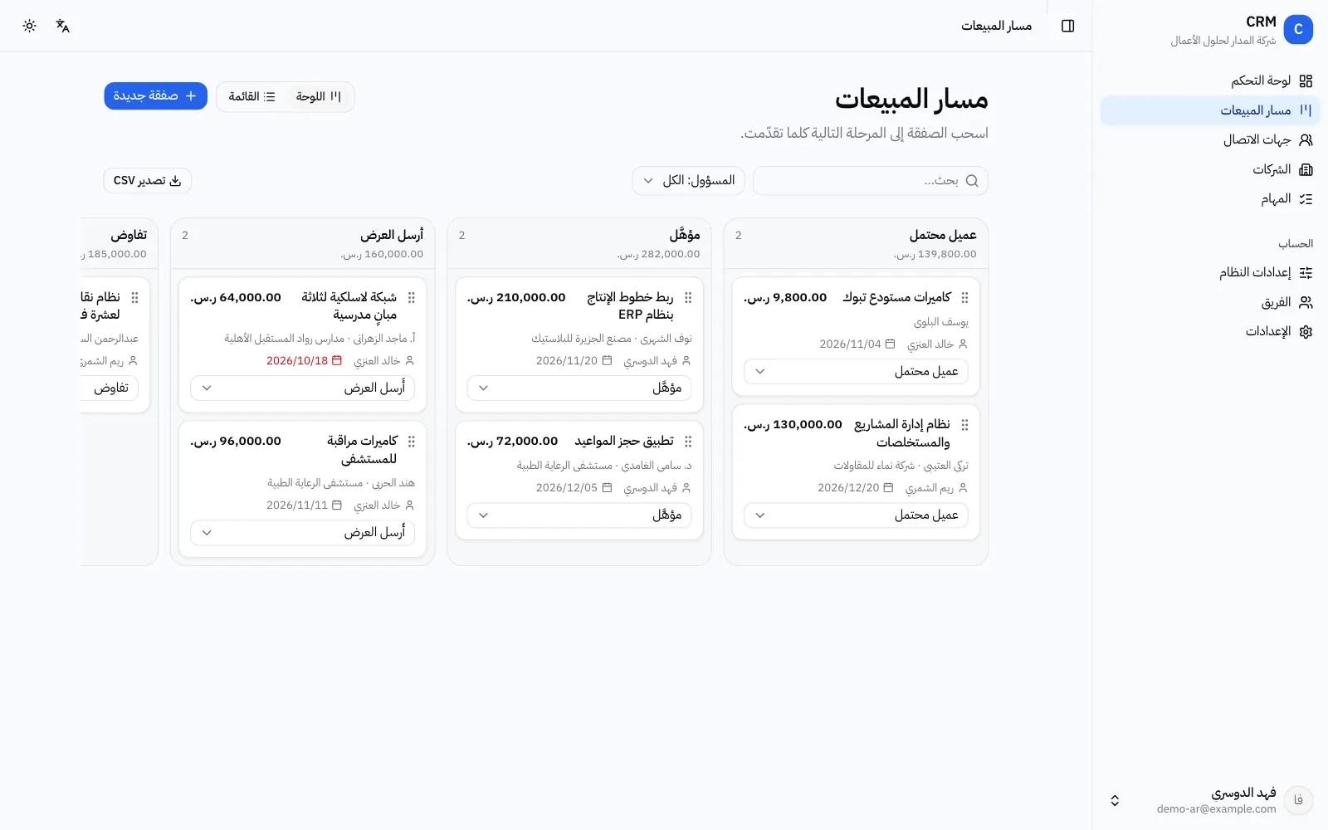
Task: Open stage dropdown on ربط خطوط الإنتاج card
Action: (x=579, y=388)
